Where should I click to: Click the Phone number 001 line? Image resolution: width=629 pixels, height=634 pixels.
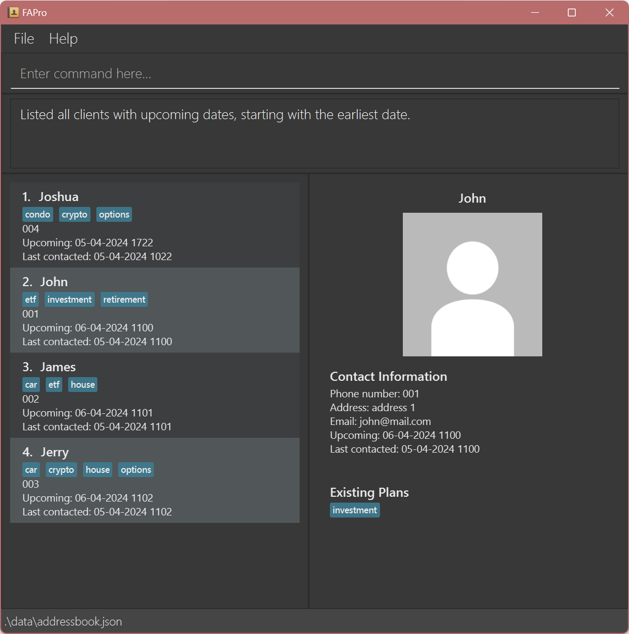375,394
